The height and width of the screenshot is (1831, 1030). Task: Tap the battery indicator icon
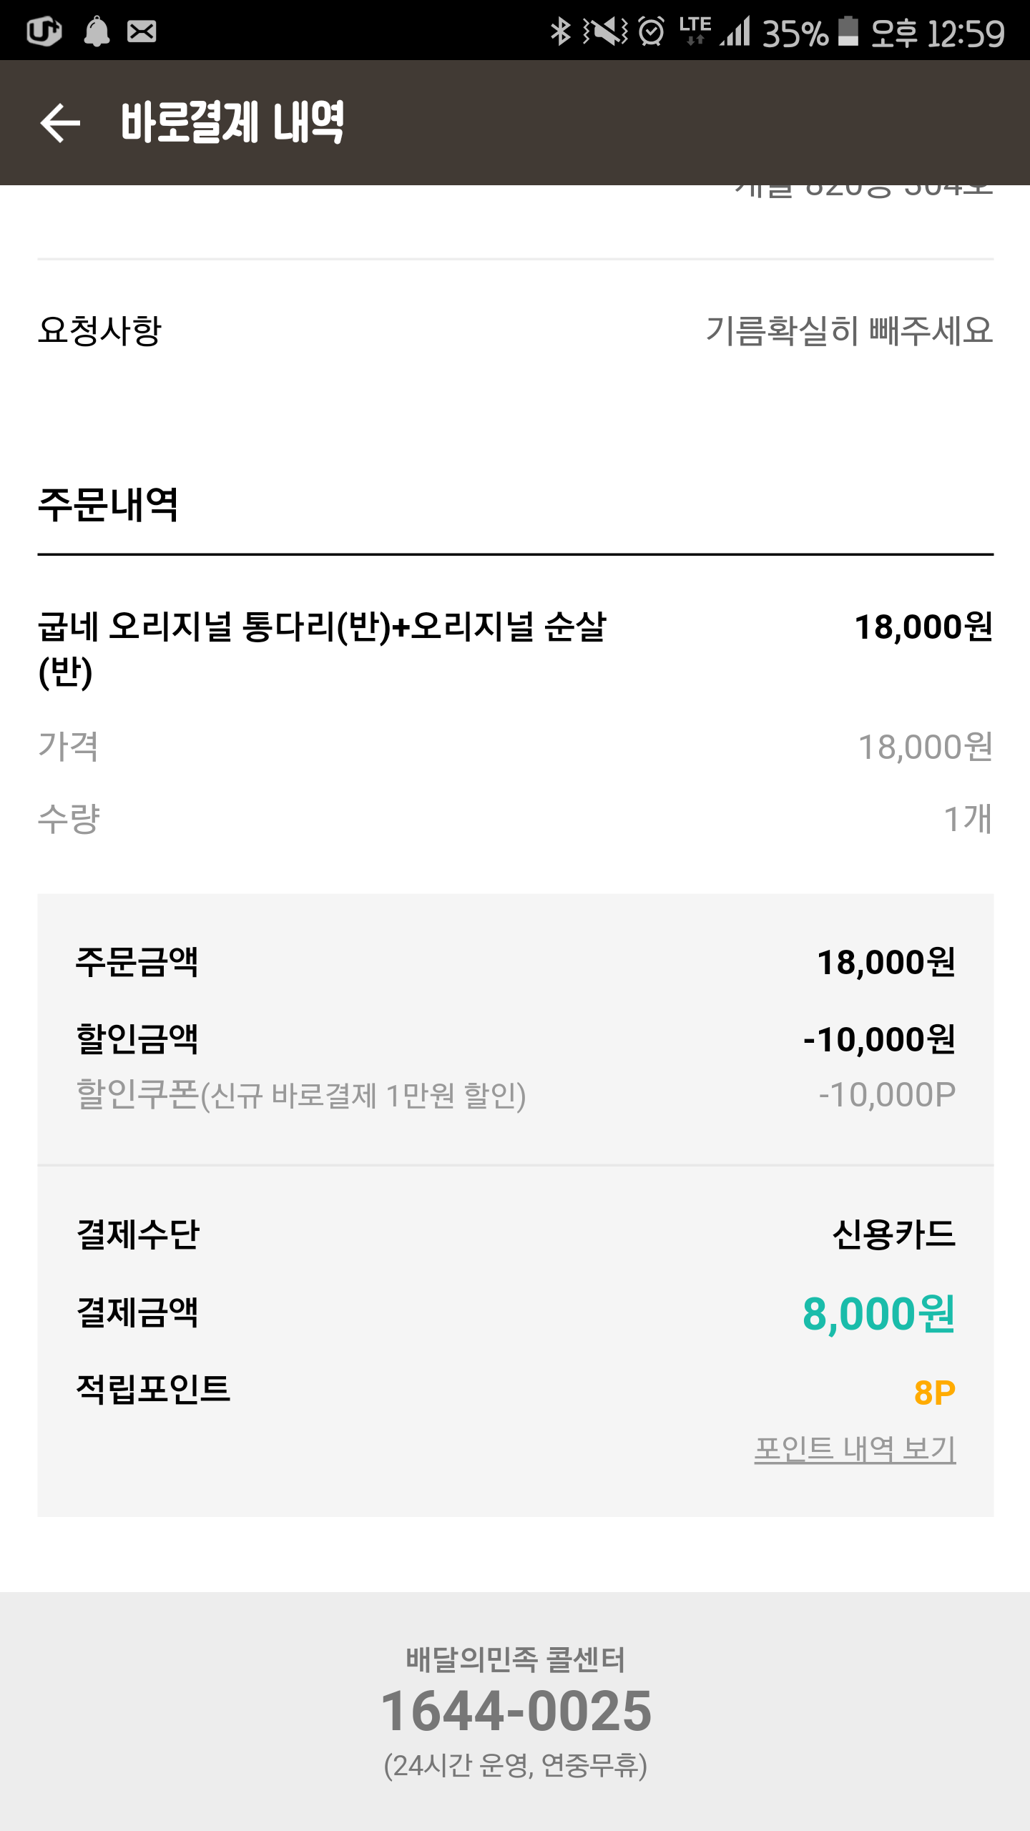click(x=848, y=31)
